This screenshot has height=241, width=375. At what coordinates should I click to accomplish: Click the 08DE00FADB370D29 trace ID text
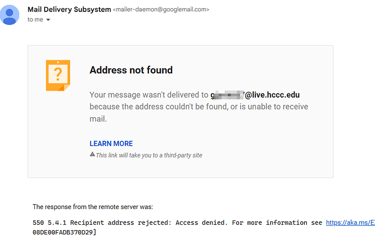(x=64, y=232)
